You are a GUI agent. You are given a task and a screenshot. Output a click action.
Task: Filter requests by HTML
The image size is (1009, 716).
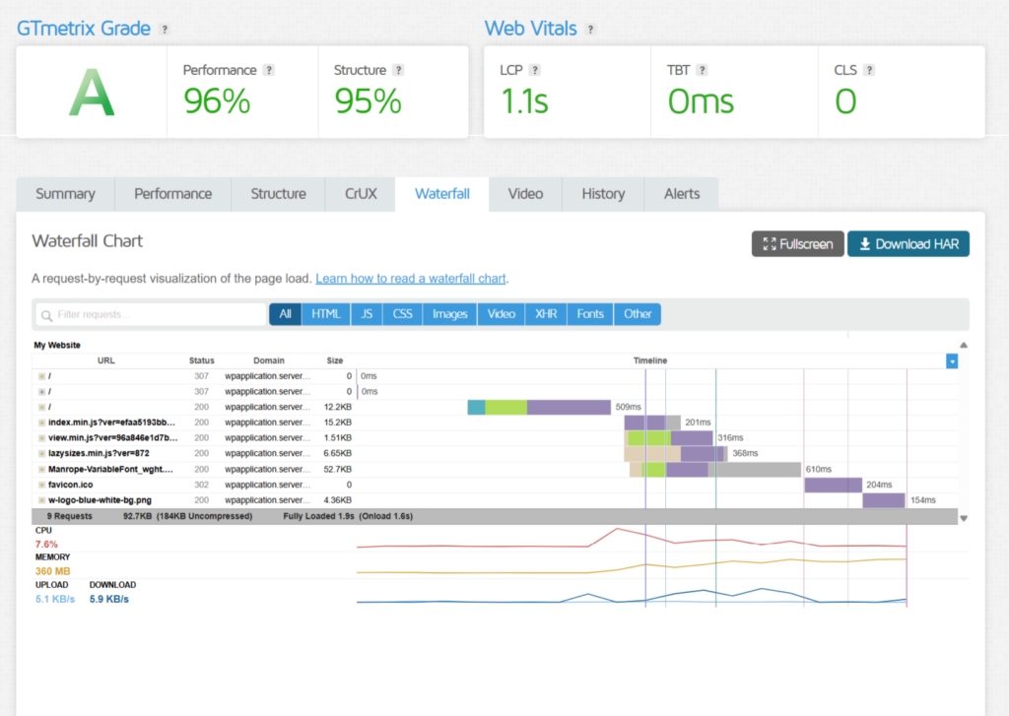tap(326, 314)
